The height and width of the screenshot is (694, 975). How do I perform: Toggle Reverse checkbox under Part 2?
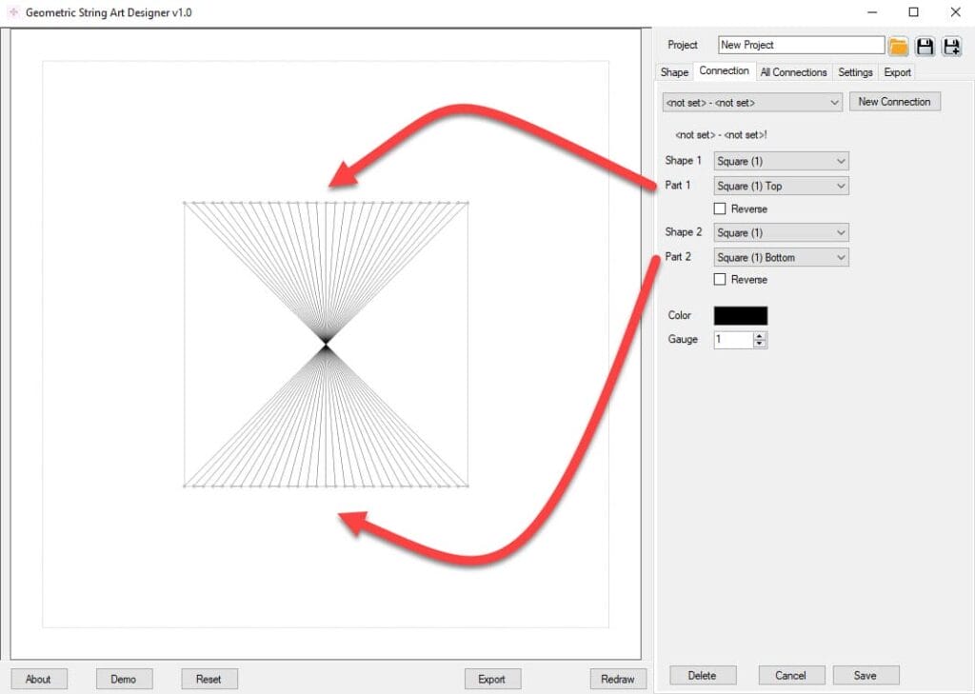[x=720, y=280]
